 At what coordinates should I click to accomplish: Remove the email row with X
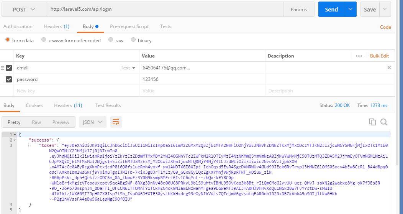tap(389, 67)
